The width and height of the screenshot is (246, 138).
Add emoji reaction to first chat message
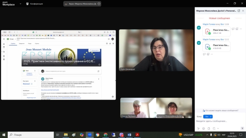(237, 29)
